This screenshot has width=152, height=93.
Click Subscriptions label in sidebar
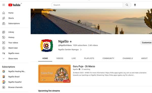tap(14, 24)
